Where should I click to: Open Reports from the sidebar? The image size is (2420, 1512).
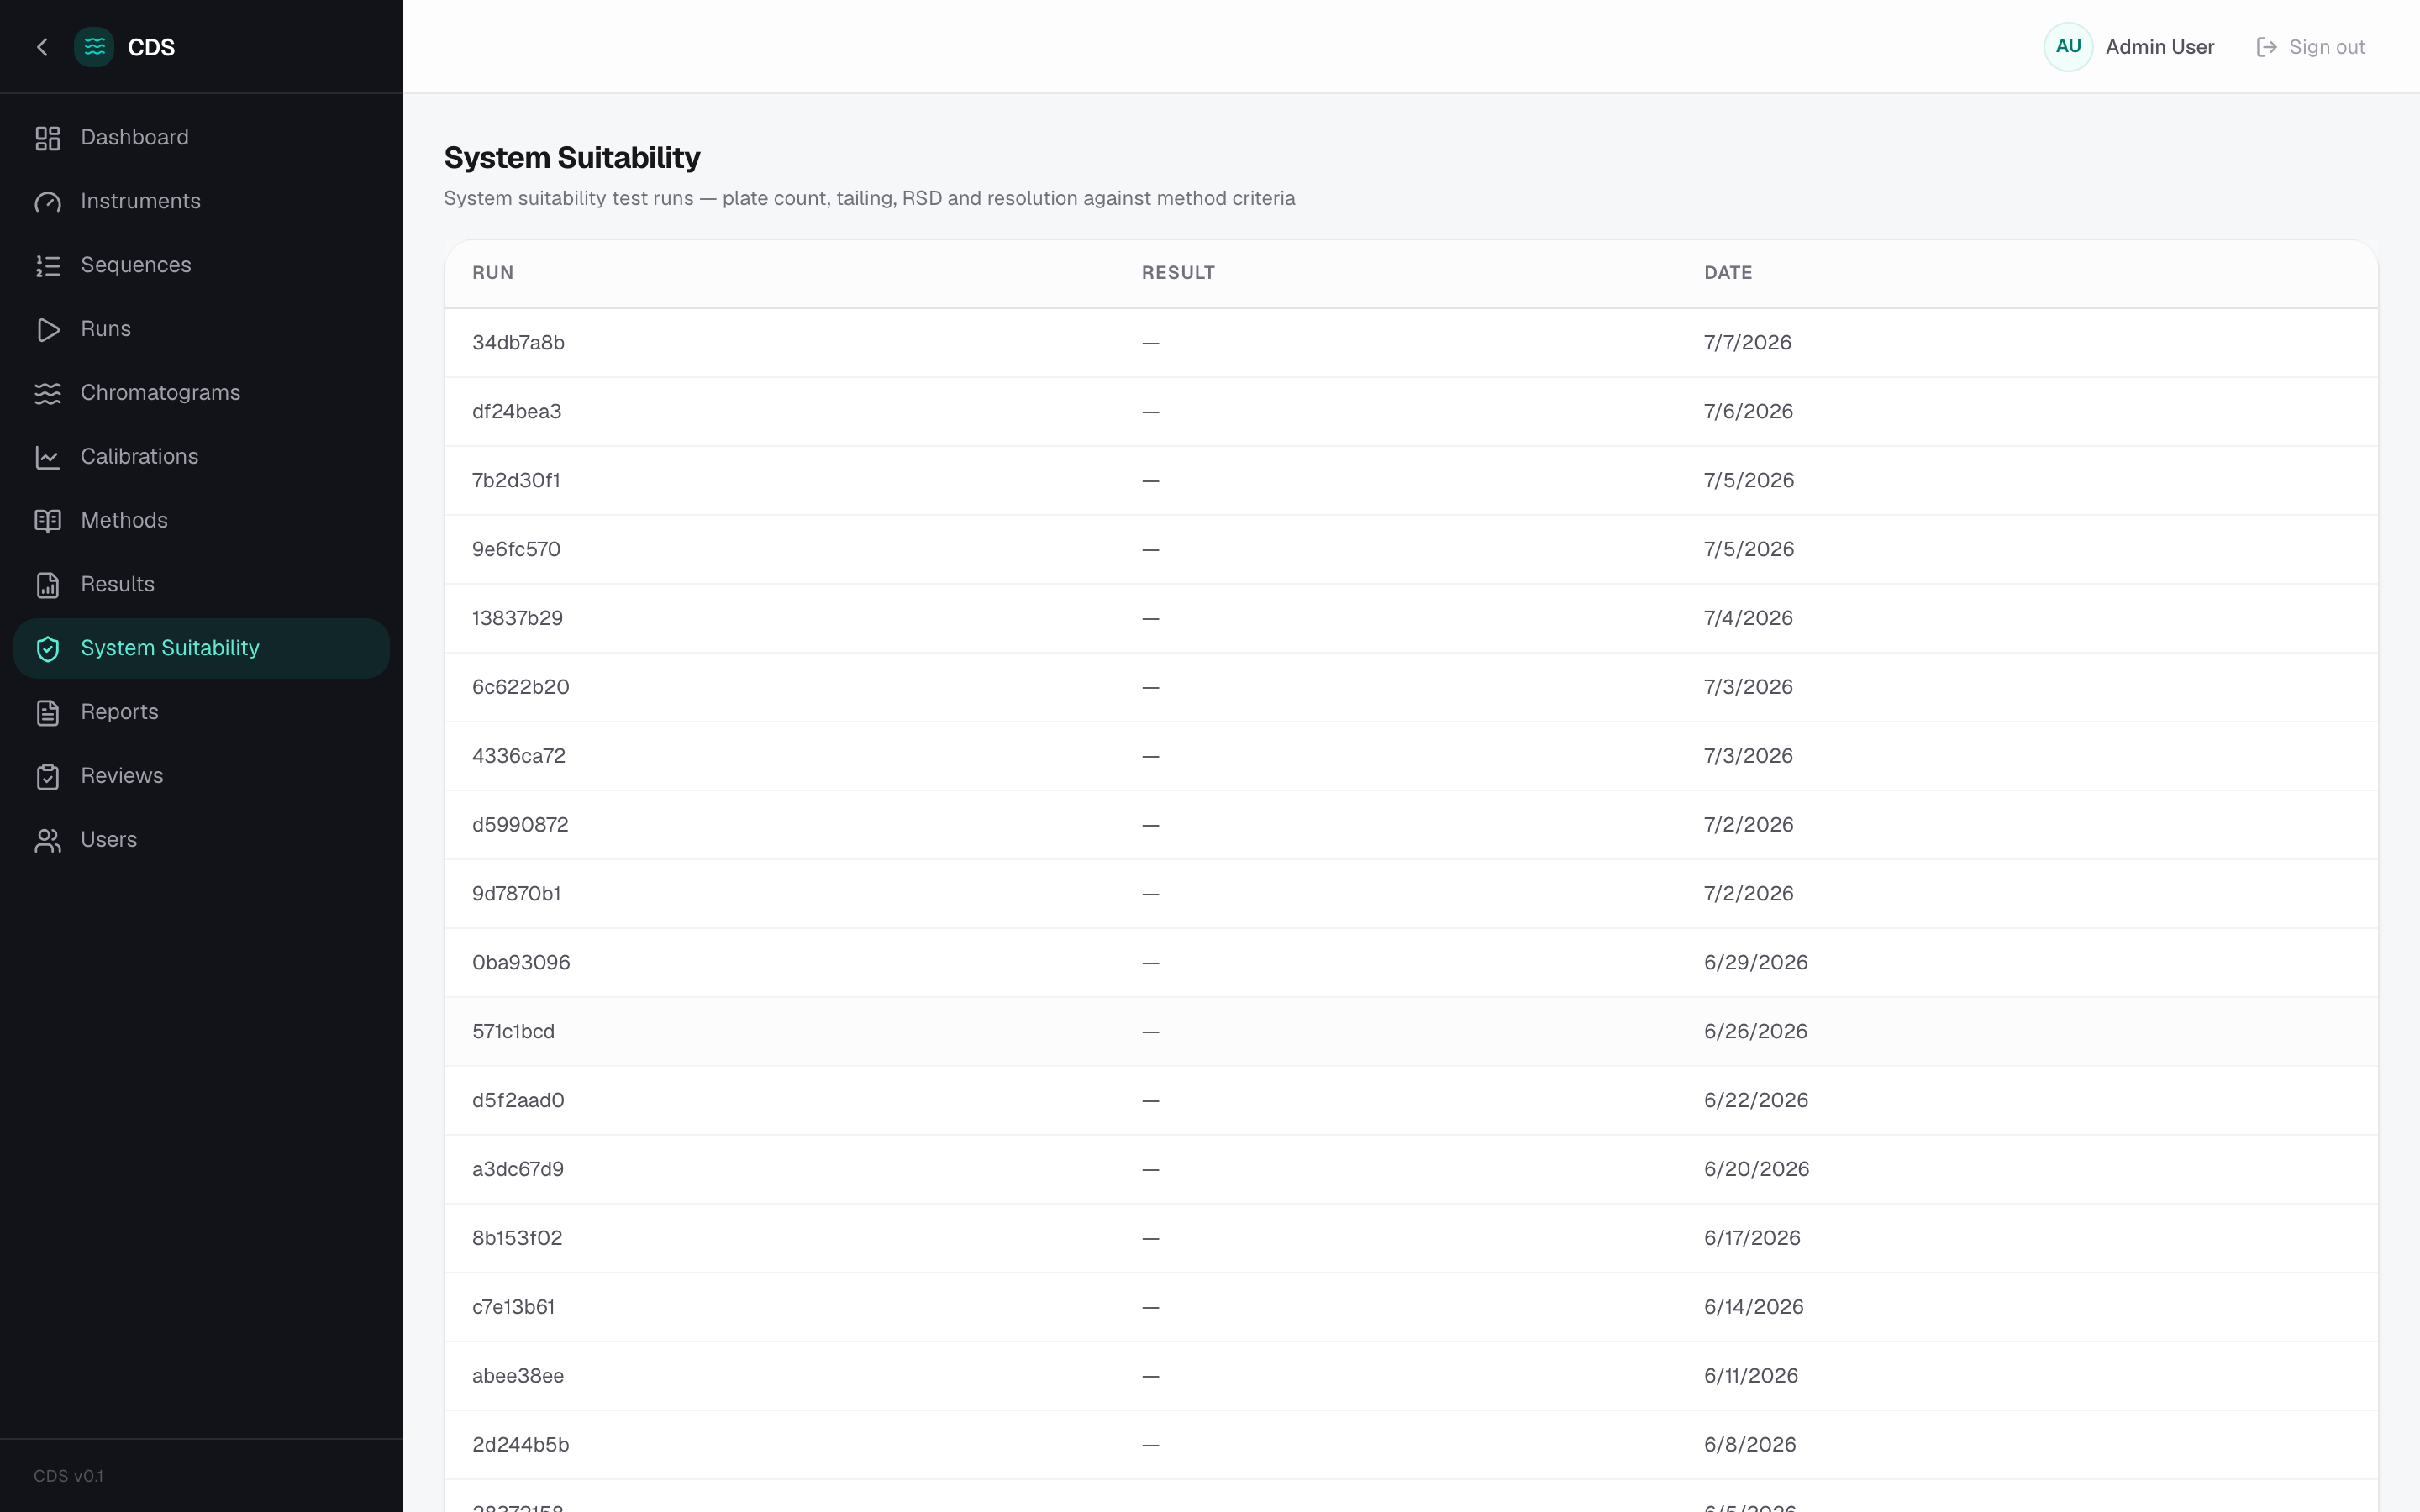tap(201, 713)
